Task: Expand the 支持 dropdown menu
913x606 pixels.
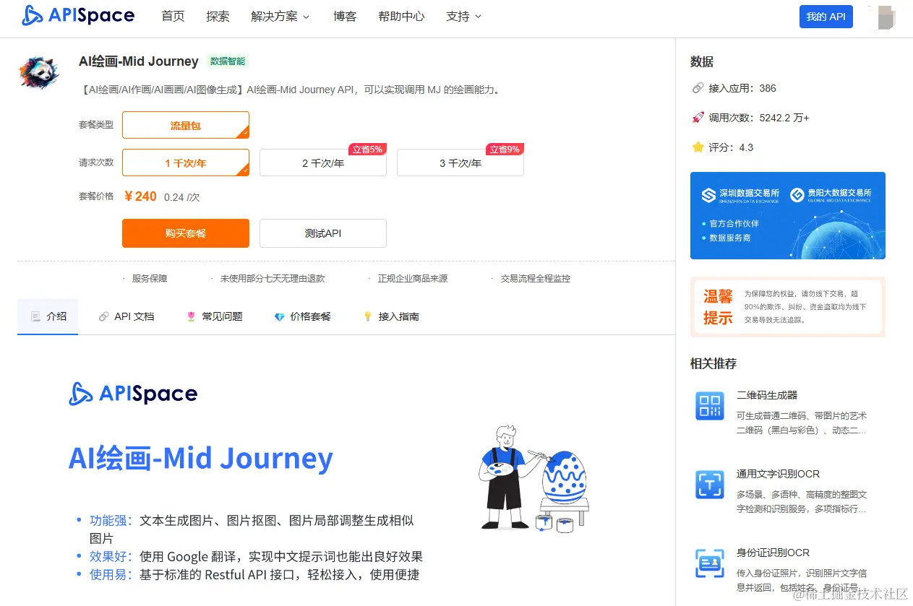Action: click(464, 16)
